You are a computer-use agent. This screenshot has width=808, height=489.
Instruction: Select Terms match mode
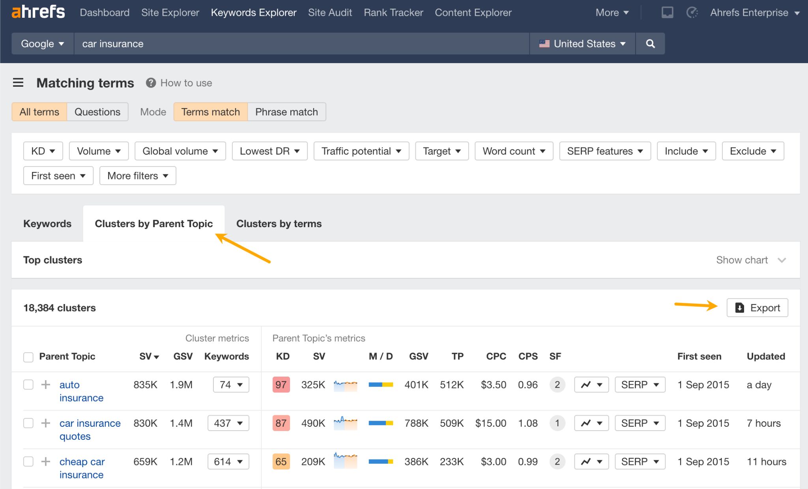[x=210, y=112]
